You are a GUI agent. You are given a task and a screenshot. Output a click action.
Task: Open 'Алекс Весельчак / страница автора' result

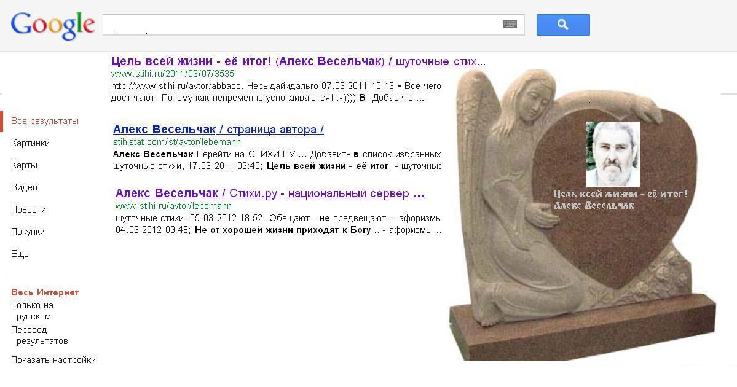coord(218,130)
